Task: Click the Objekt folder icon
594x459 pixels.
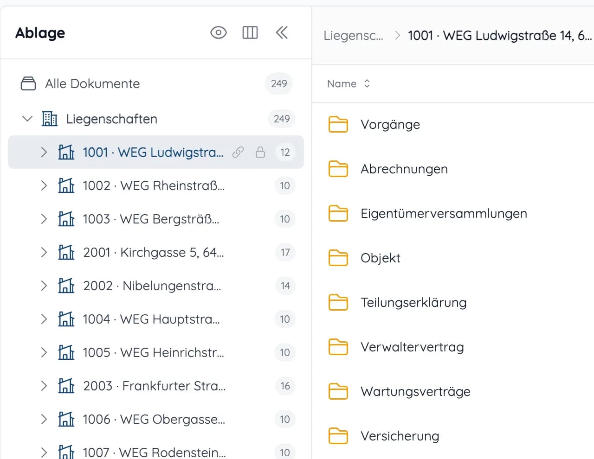Action: (x=338, y=258)
